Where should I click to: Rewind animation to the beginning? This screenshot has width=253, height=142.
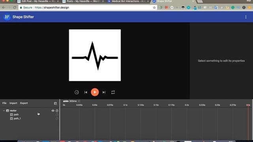point(86,92)
